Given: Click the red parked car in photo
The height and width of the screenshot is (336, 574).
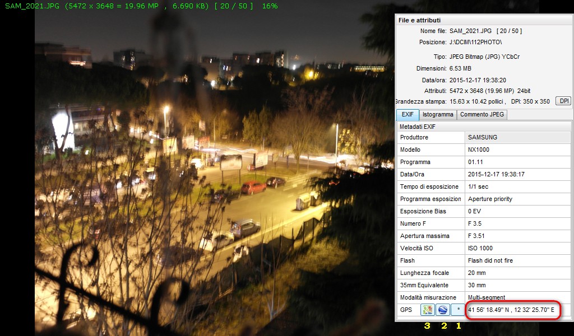Looking at the screenshot, I should 253,187.
